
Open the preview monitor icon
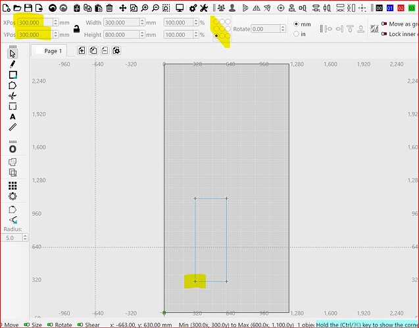click(x=180, y=8)
